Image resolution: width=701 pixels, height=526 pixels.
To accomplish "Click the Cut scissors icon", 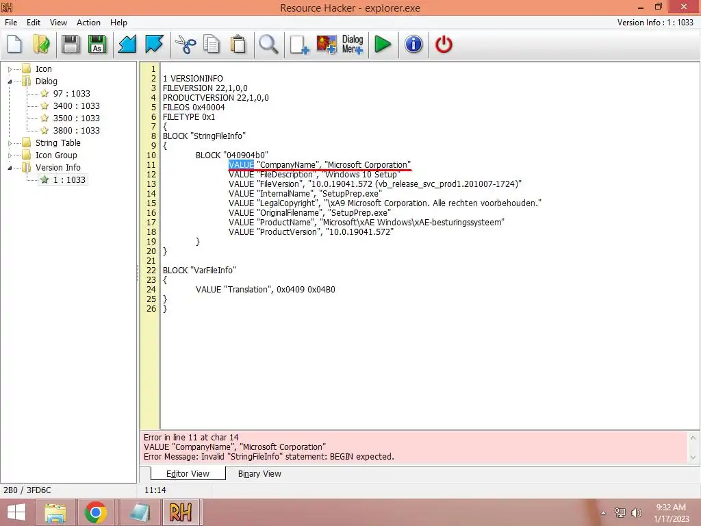I will click(x=185, y=45).
